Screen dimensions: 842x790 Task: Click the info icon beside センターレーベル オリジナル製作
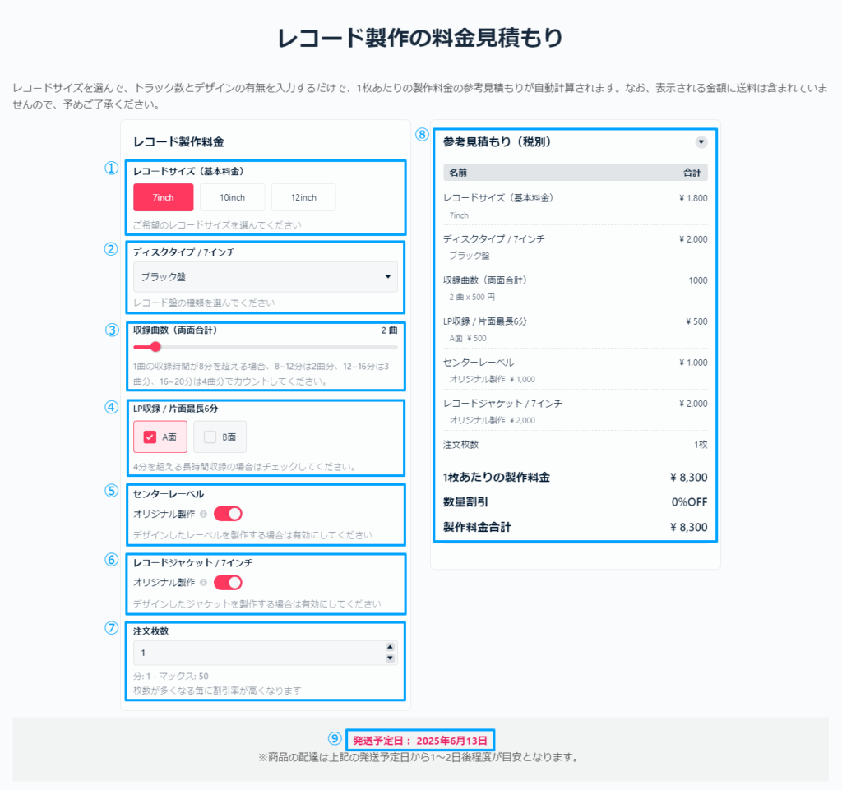click(203, 514)
